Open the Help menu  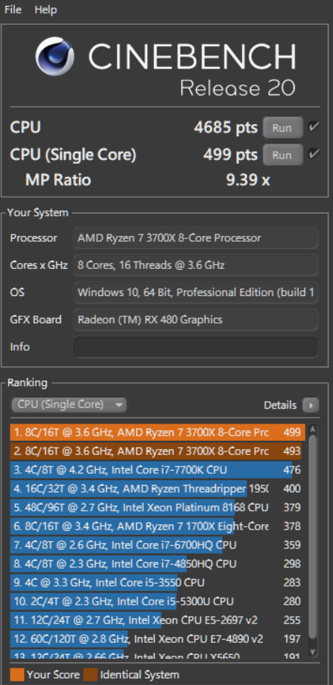coord(46,10)
